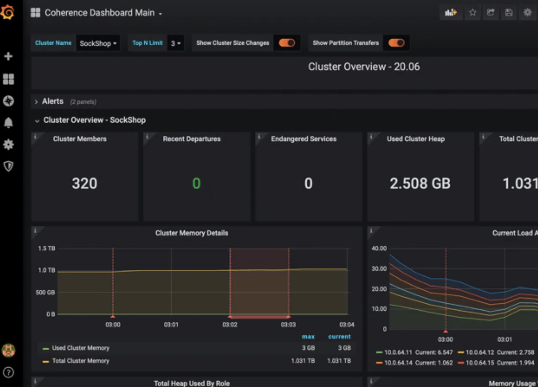Open the Top N Limit dropdown
The image size is (538, 387).
pyautogui.click(x=175, y=43)
